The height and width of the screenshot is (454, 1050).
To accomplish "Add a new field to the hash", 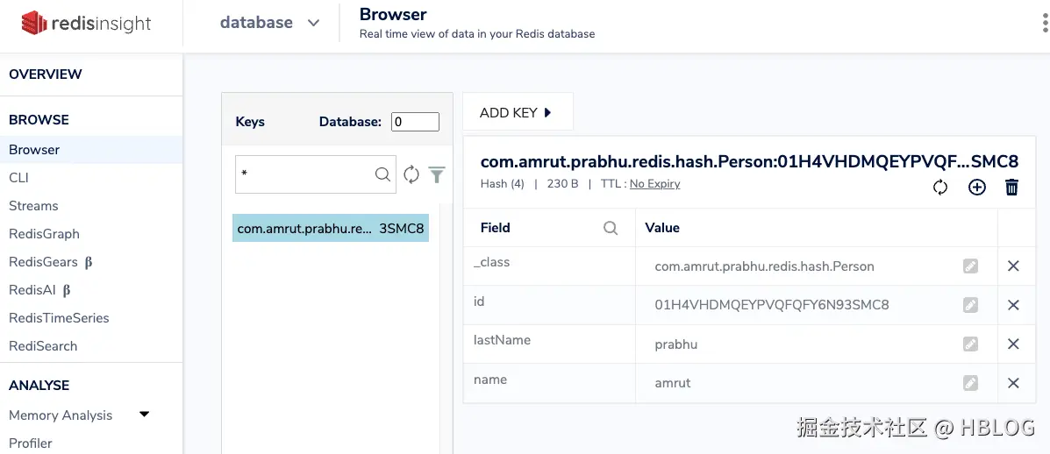I will 976,187.
